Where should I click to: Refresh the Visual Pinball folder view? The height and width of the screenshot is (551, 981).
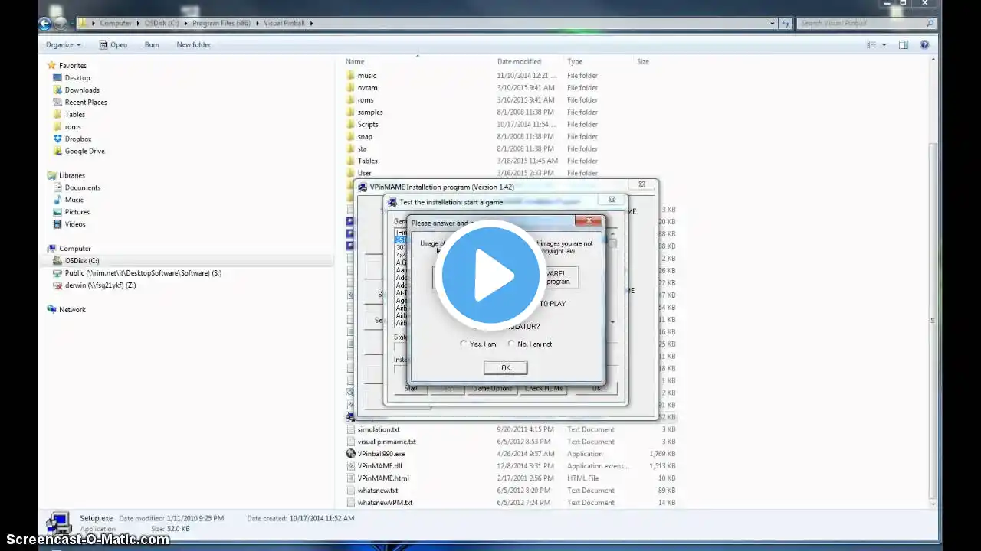click(786, 24)
